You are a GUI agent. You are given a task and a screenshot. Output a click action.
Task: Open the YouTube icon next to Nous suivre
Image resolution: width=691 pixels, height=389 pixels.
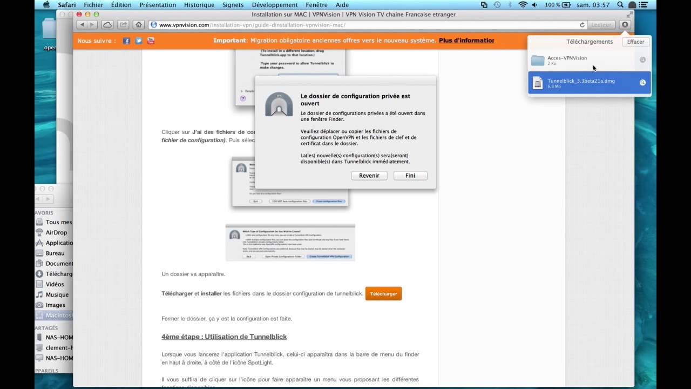tap(151, 41)
